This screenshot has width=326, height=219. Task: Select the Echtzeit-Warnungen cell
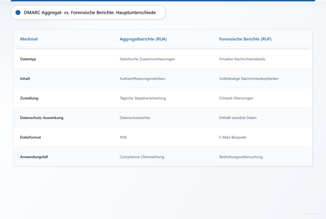pyautogui.click(x=236, y=98)
